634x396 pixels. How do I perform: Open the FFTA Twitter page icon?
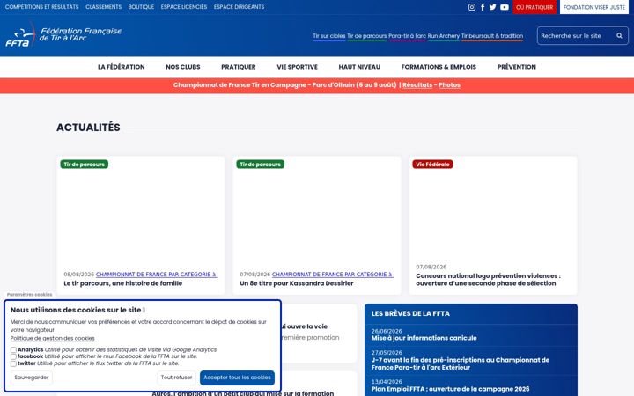point(492,7)
